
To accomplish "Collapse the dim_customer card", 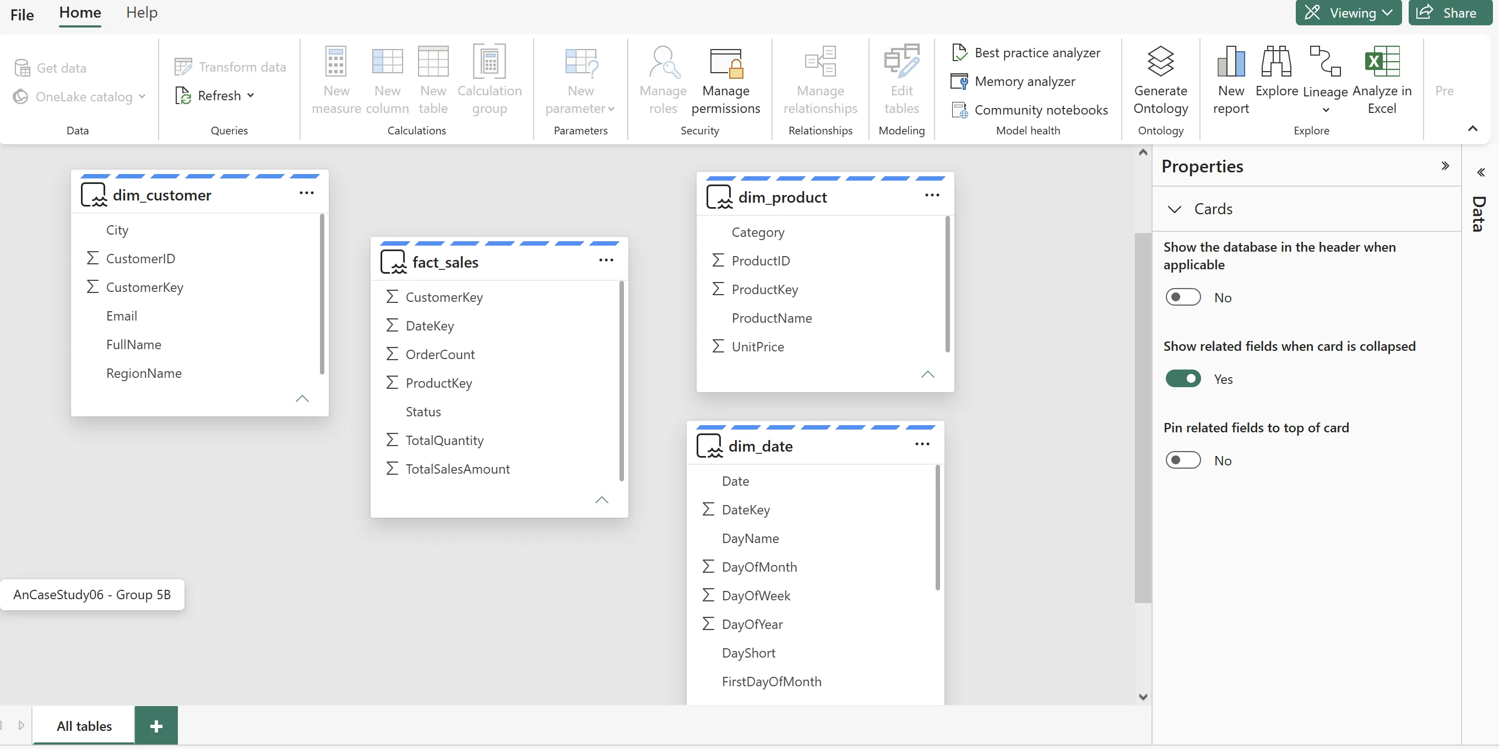I will pyautogui.click(x=302, y=399).
